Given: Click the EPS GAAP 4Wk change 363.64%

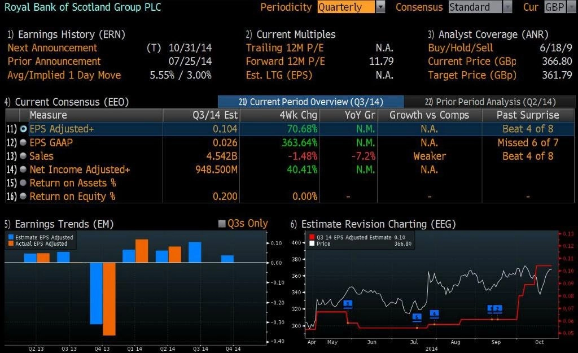Looking at the screenshot, I should point(300,142).
